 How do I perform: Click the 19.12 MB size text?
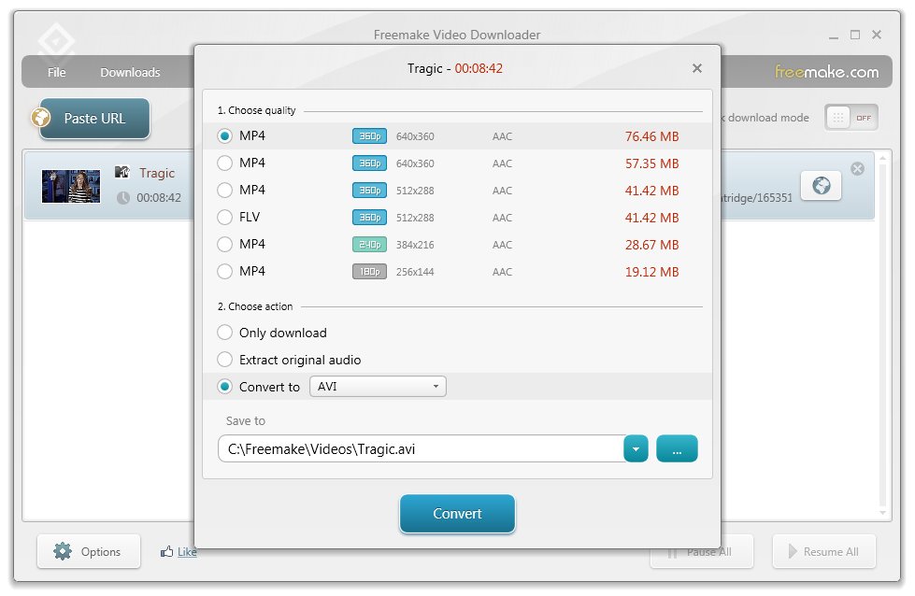point(651,272)
